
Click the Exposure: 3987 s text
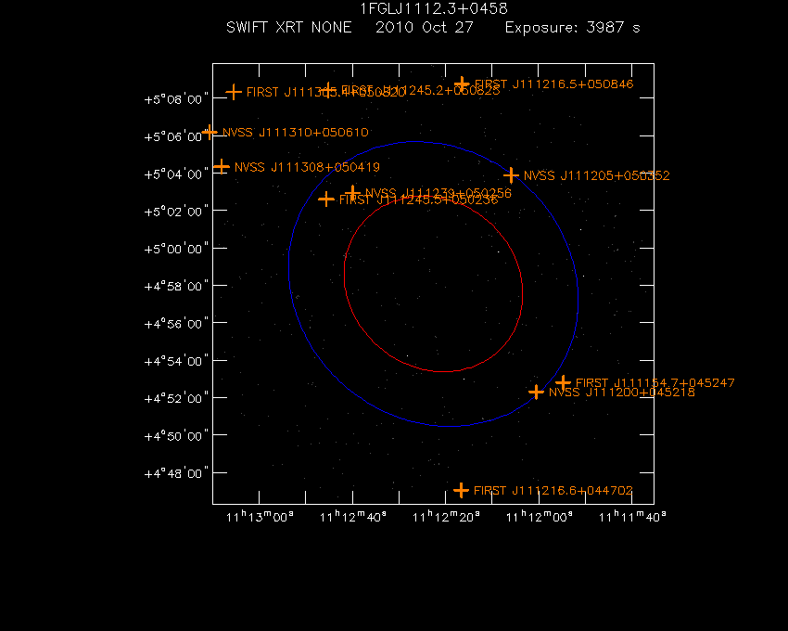pyautogui.click(x=572, y=28)
